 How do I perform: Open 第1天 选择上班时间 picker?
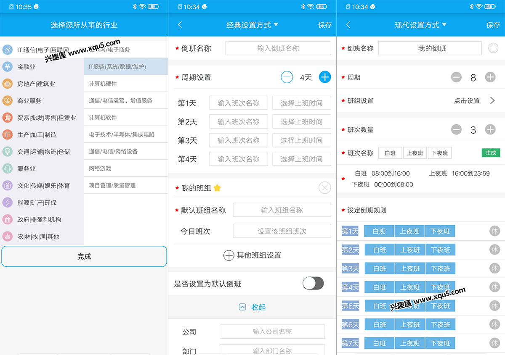coord(302,103)
